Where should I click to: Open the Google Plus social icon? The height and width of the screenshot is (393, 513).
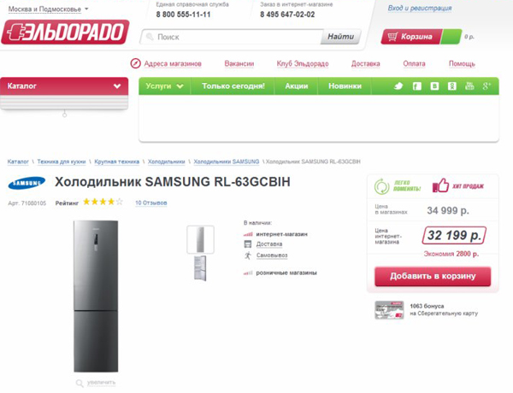point(487,86)
